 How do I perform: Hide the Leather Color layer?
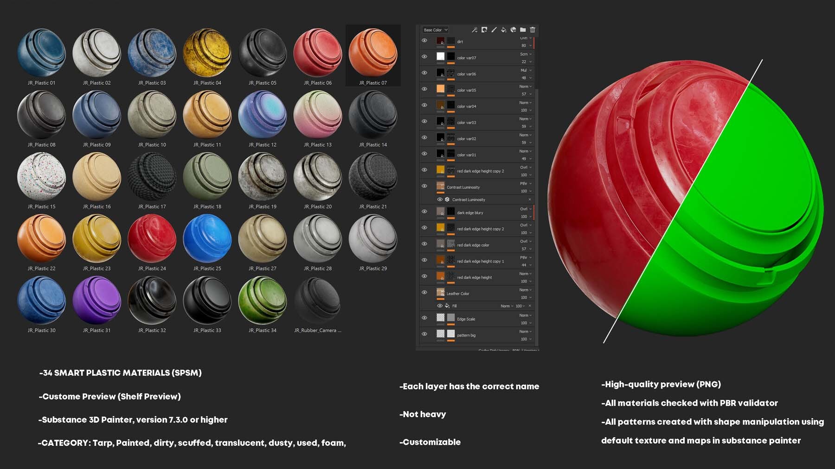point(424,293)
